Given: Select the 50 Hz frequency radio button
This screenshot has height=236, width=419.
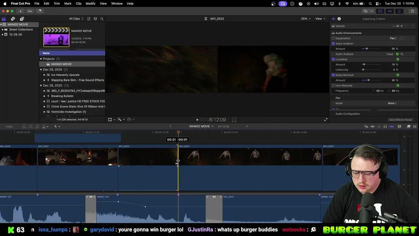Looking at the screenshot, I should [373, 91].
